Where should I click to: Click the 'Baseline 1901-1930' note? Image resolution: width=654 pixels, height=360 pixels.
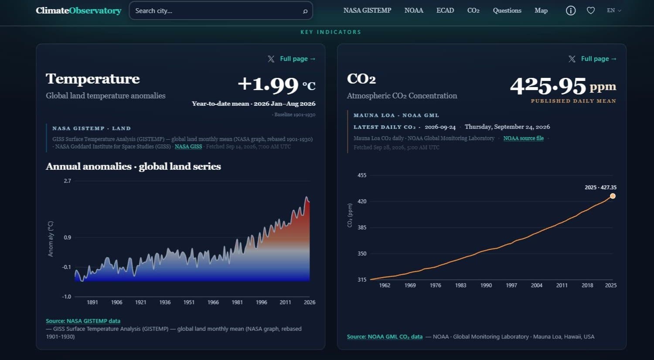coord(295,115)
